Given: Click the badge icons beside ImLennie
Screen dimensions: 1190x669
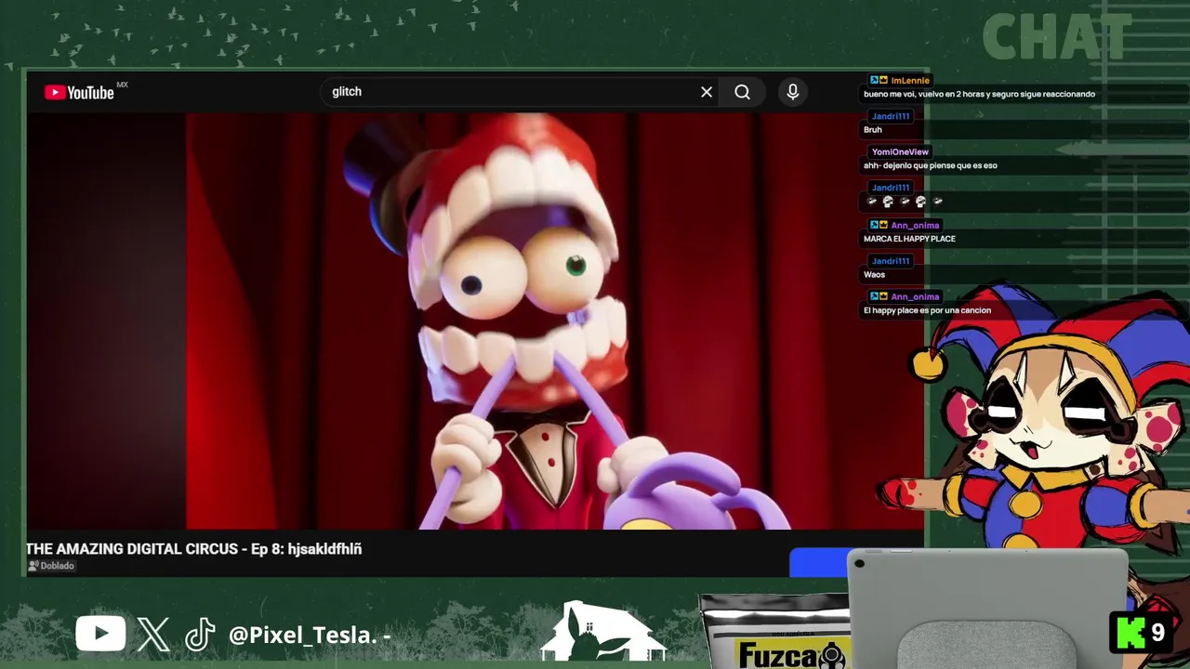Looking at the screenshot, I should (x=879, y=81).
